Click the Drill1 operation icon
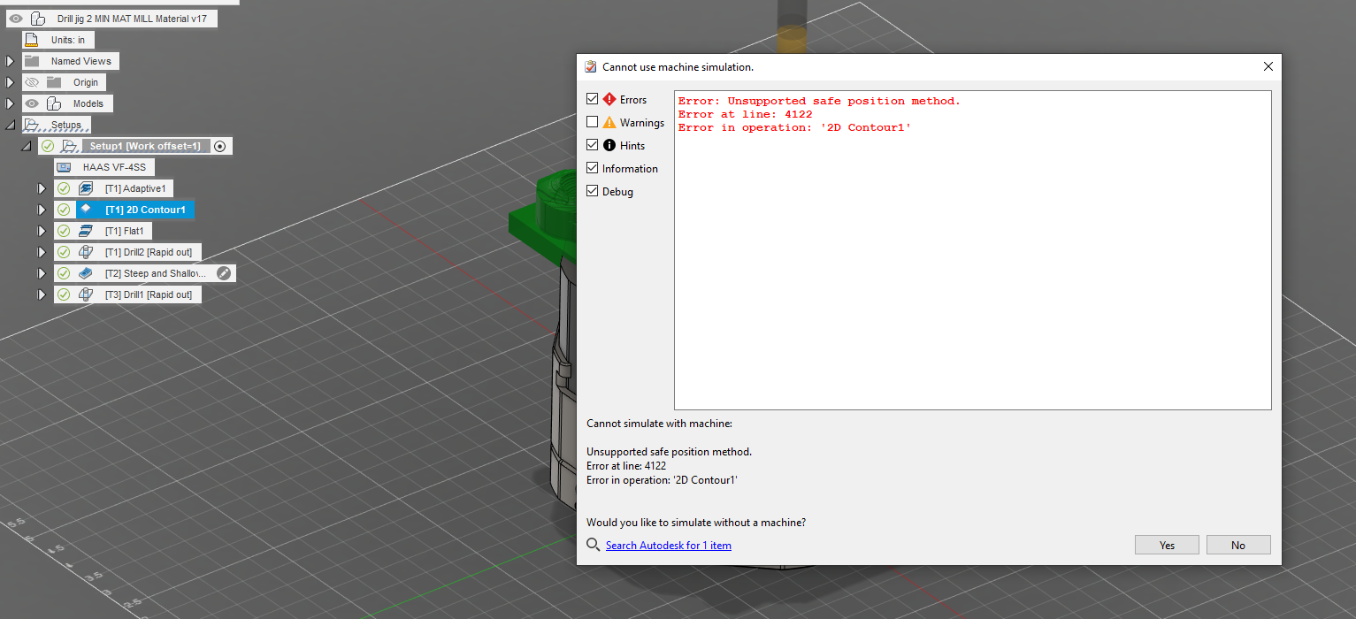This screenshot has width=1356, height=619. [85, 294]
